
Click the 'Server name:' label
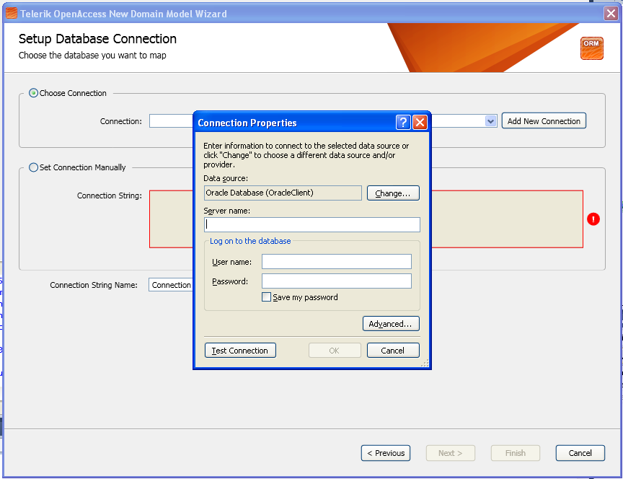(x=227, y=211)
